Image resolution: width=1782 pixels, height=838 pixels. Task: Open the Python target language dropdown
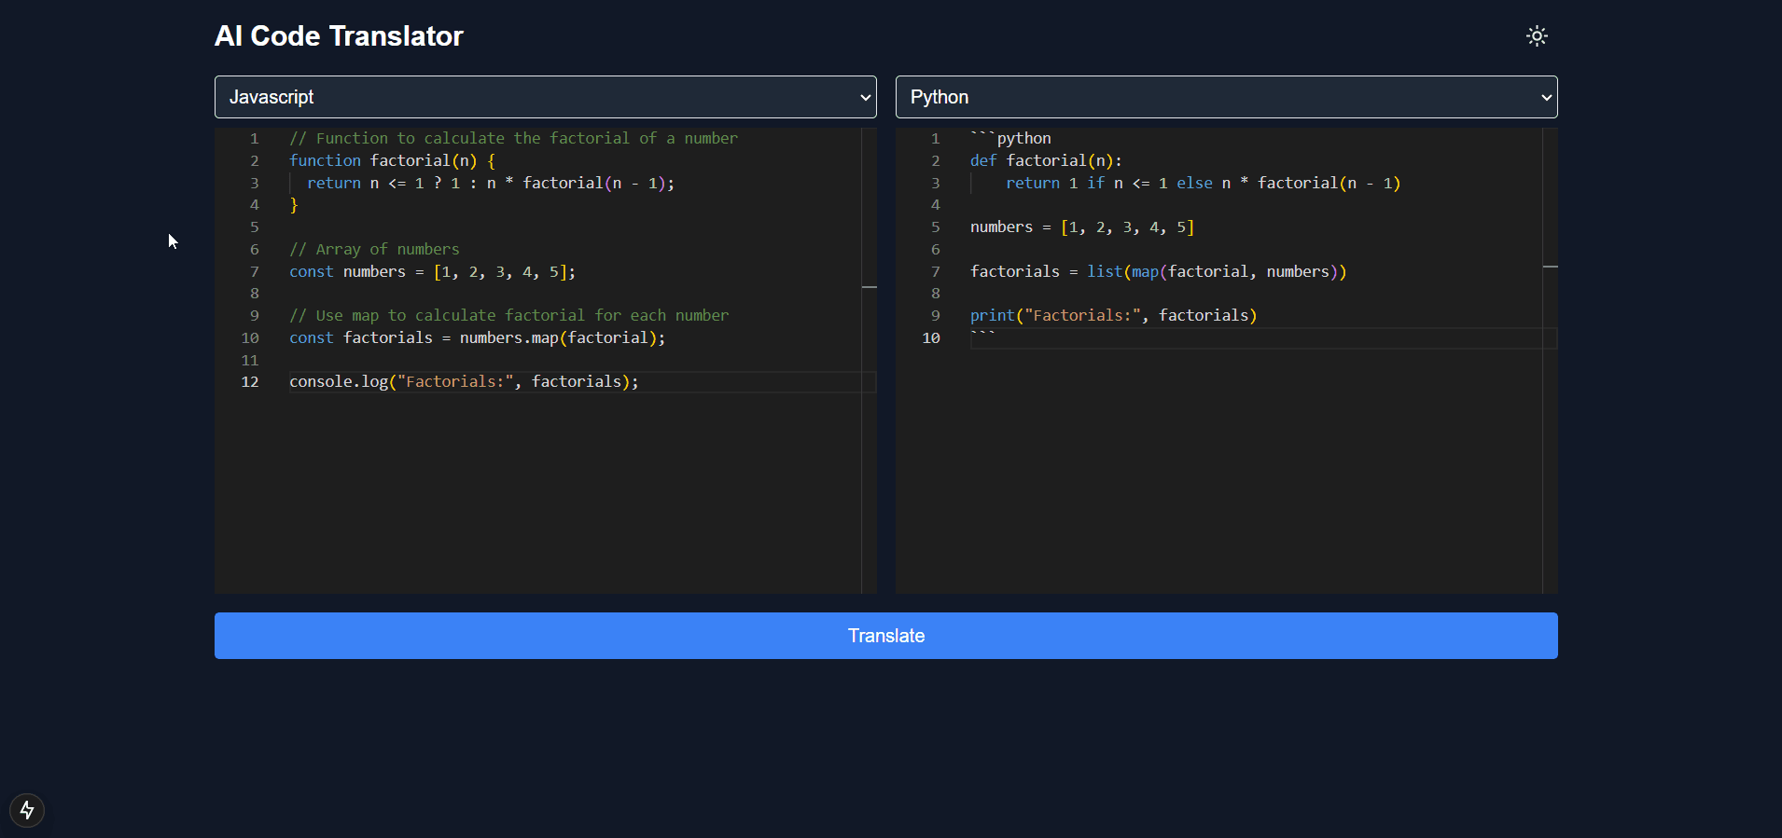point(1227,97)
